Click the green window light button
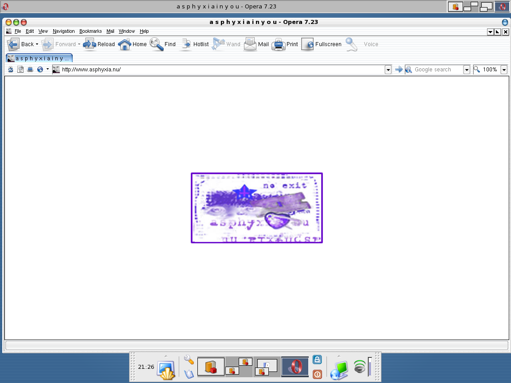 pos(16,22)
